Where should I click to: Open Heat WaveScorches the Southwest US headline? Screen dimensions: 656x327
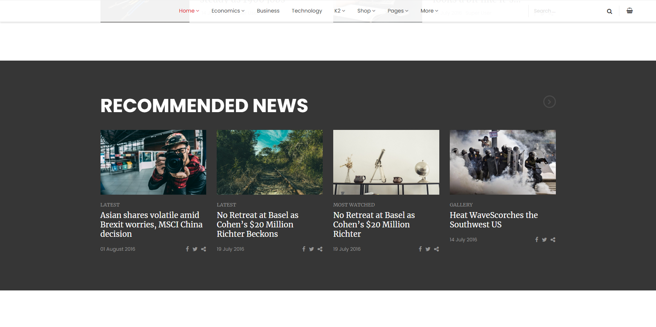[x=493, y=220]
